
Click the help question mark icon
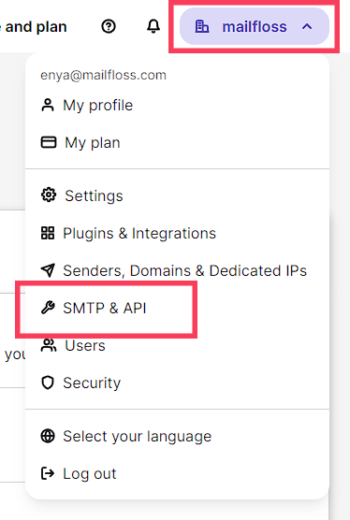[109, 26]
